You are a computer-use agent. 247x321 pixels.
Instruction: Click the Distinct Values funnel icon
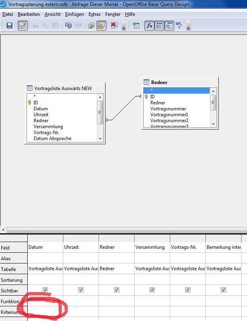[179, 25]
